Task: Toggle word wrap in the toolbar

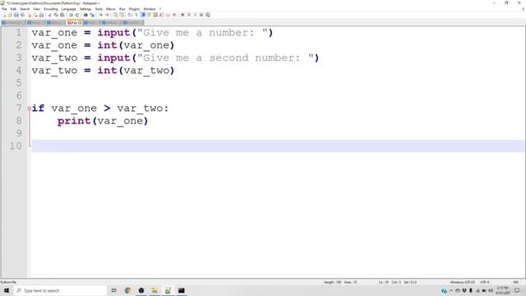Action: [x=130, y=15]
